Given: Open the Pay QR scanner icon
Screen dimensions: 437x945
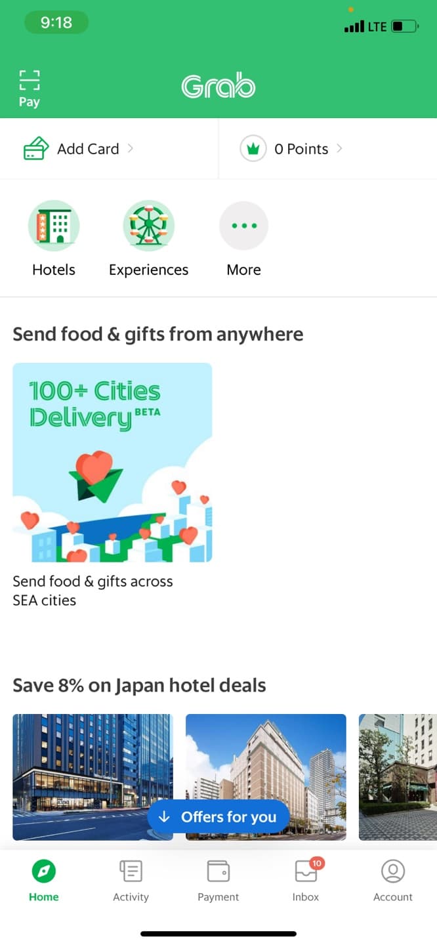Looking at the screenshot, I should pos(29,81).
